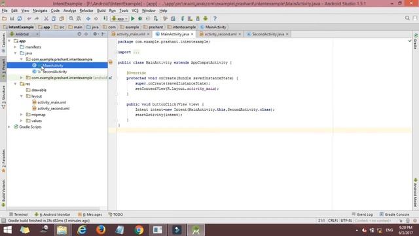419x236 pixels.
Task: Click the Help question mark icon
Action: [x=215, y=19]
